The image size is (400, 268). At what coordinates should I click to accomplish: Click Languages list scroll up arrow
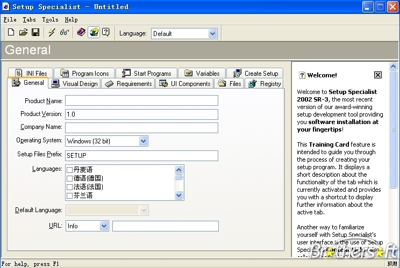(179, 170)
